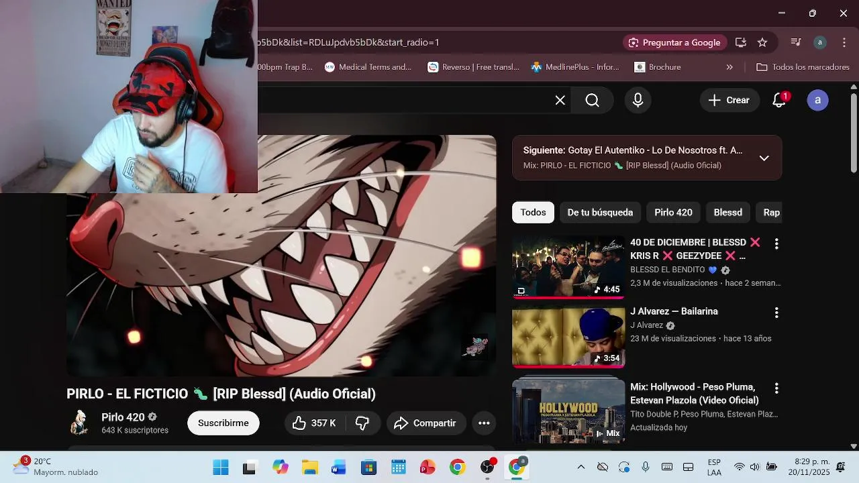The image size is (859, 483).
Task: Show hidden system tray icons
Action: point(581,467)
